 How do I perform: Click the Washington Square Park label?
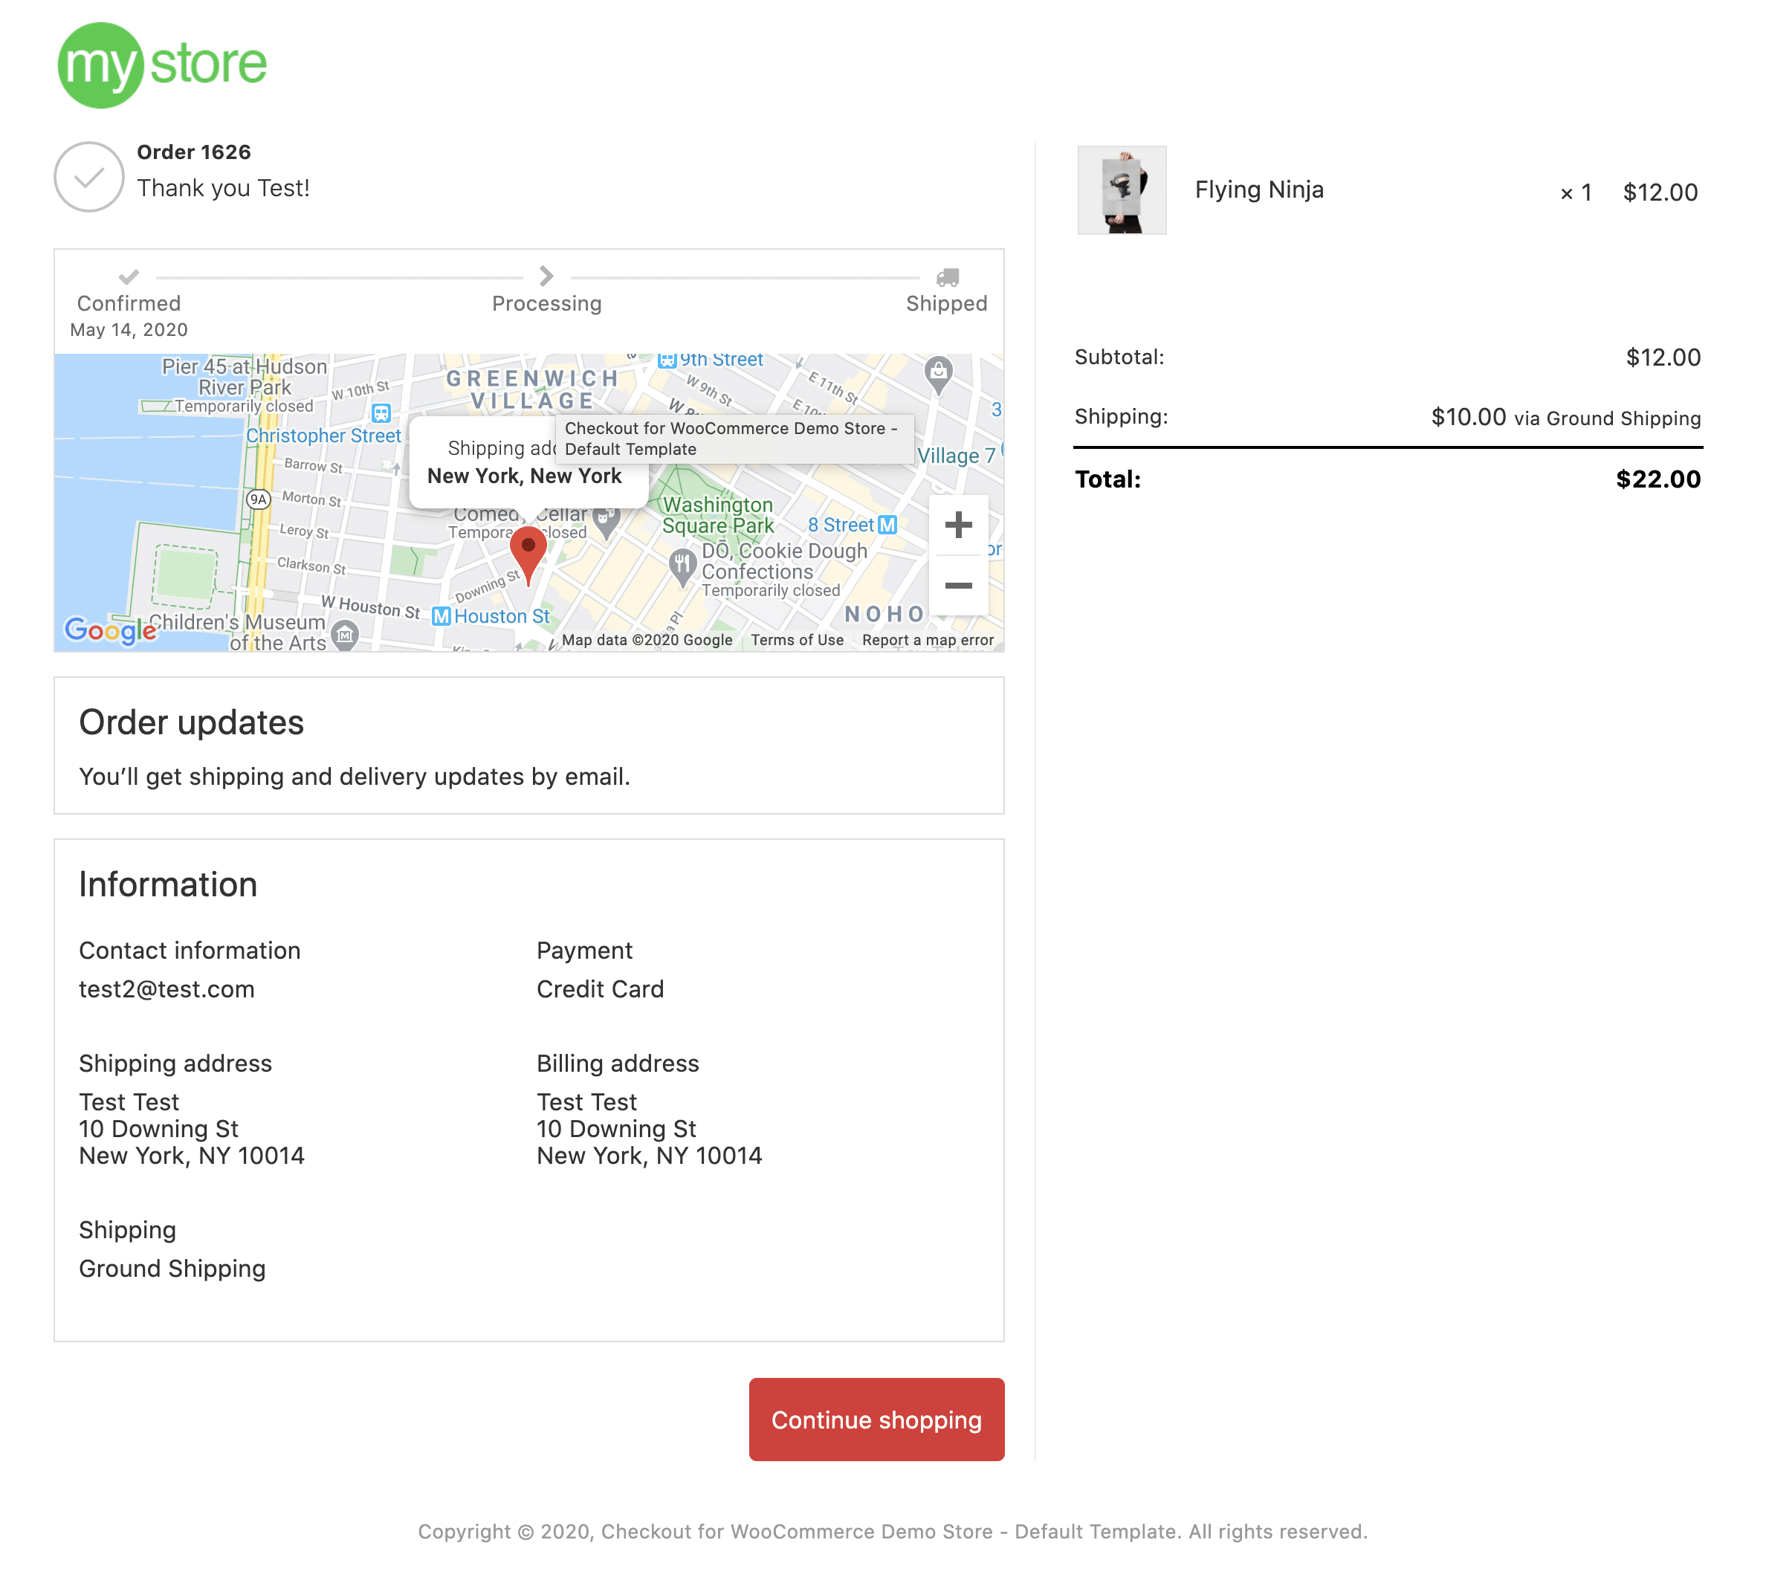(x=718, y=515)
